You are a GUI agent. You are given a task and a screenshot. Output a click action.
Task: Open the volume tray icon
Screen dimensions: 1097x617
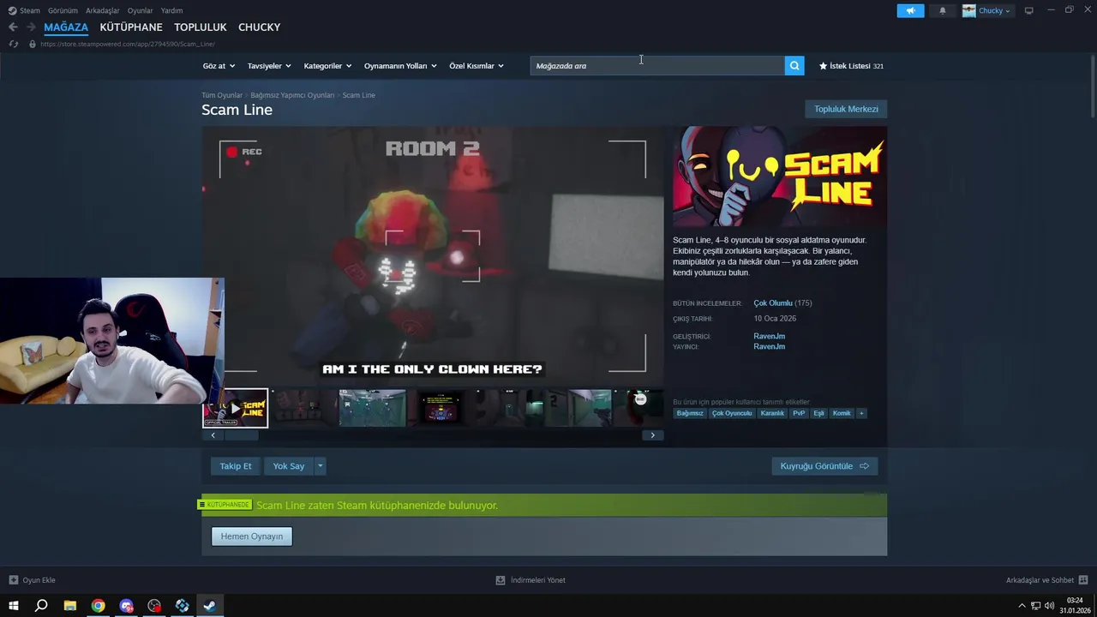(1050, 606)
